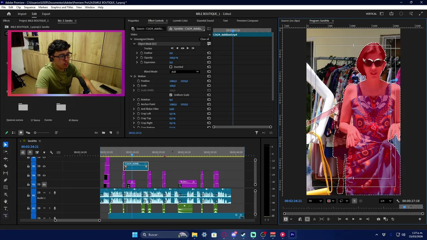Reset the Position parameter
Screen dimensions: 427x240
pos(209,81)
